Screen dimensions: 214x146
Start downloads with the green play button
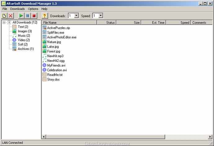pos(21,16)
